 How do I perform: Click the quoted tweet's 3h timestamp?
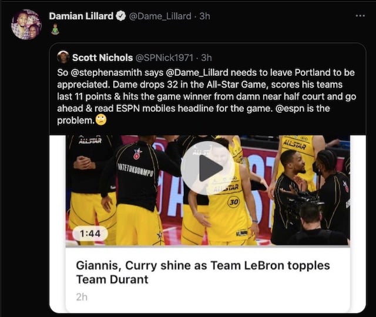[206, 58]
